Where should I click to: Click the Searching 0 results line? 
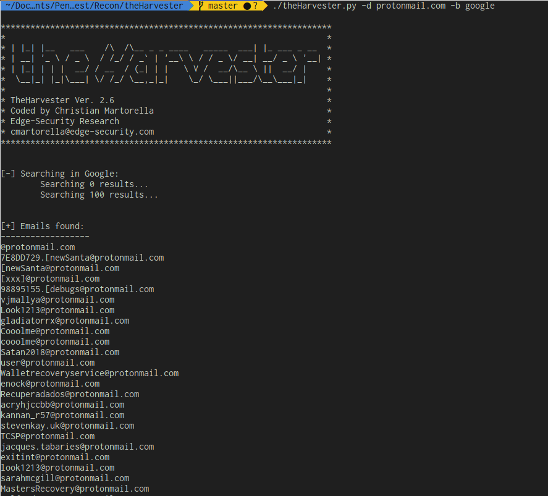click(x=94, y=184)
